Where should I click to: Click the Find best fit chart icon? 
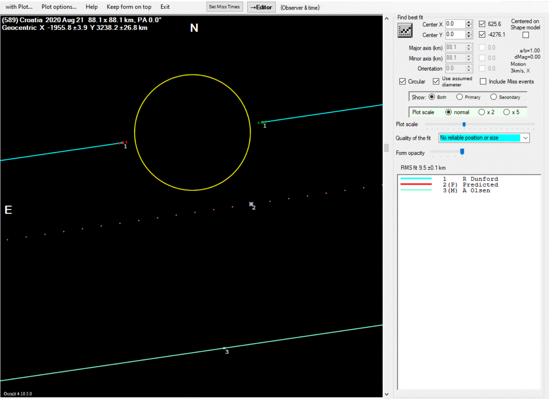[405, 30]
